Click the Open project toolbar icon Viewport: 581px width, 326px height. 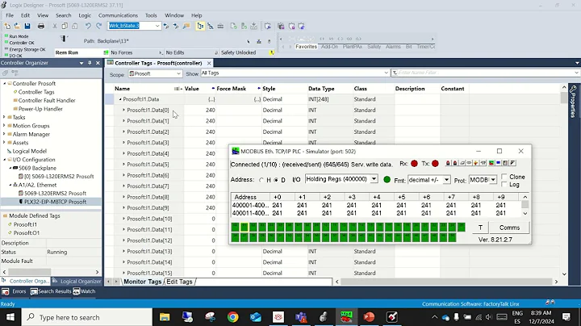17,26
